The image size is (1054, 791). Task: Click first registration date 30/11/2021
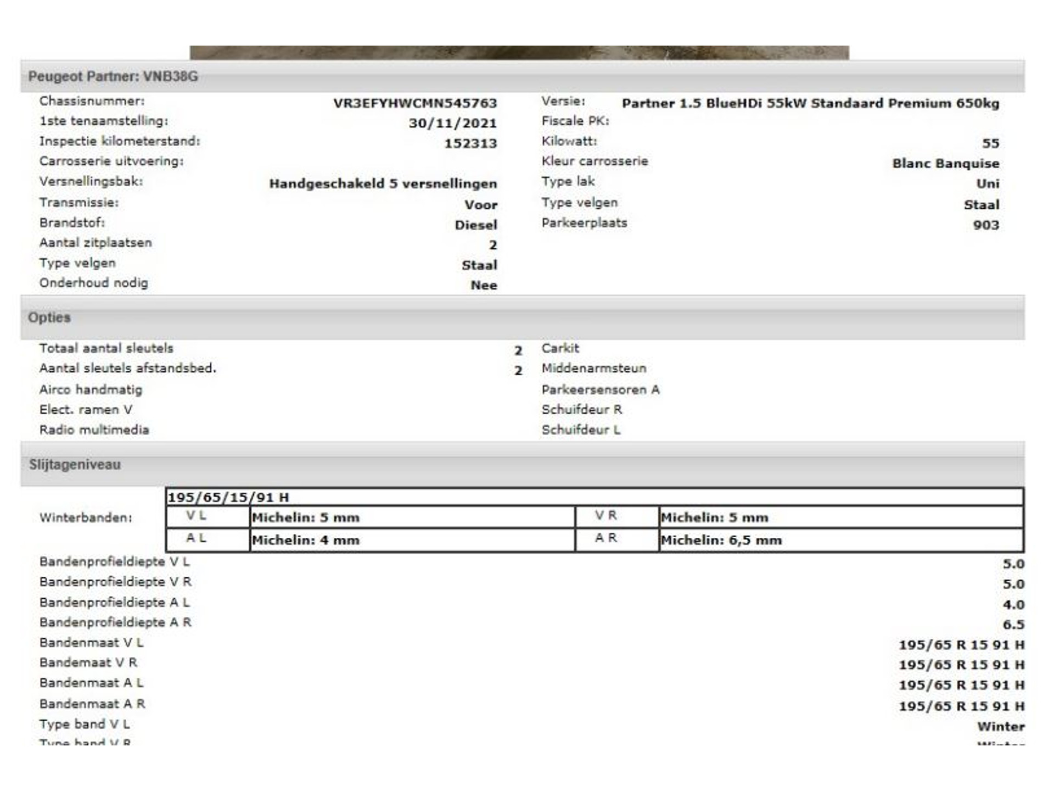(452, 123)
